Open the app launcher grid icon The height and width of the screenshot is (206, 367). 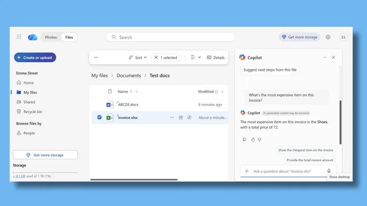point(19,37)
